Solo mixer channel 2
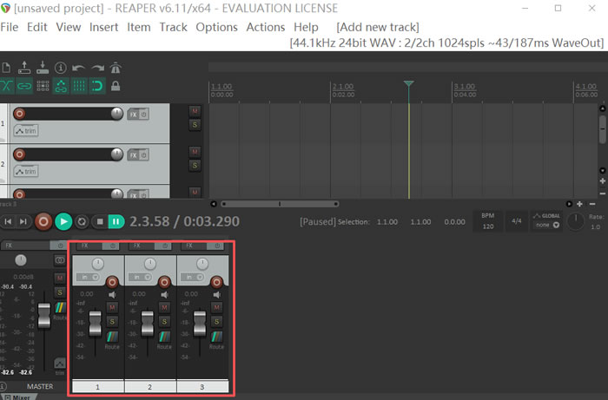The height and width of the screenshot is (400, 608). (163, 321)
